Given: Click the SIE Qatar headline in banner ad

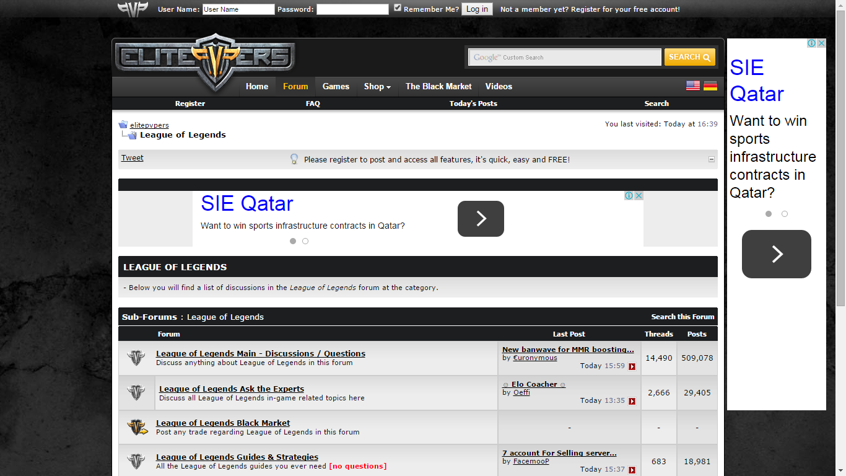Looking at the screenshot, I should coord(247,203).
